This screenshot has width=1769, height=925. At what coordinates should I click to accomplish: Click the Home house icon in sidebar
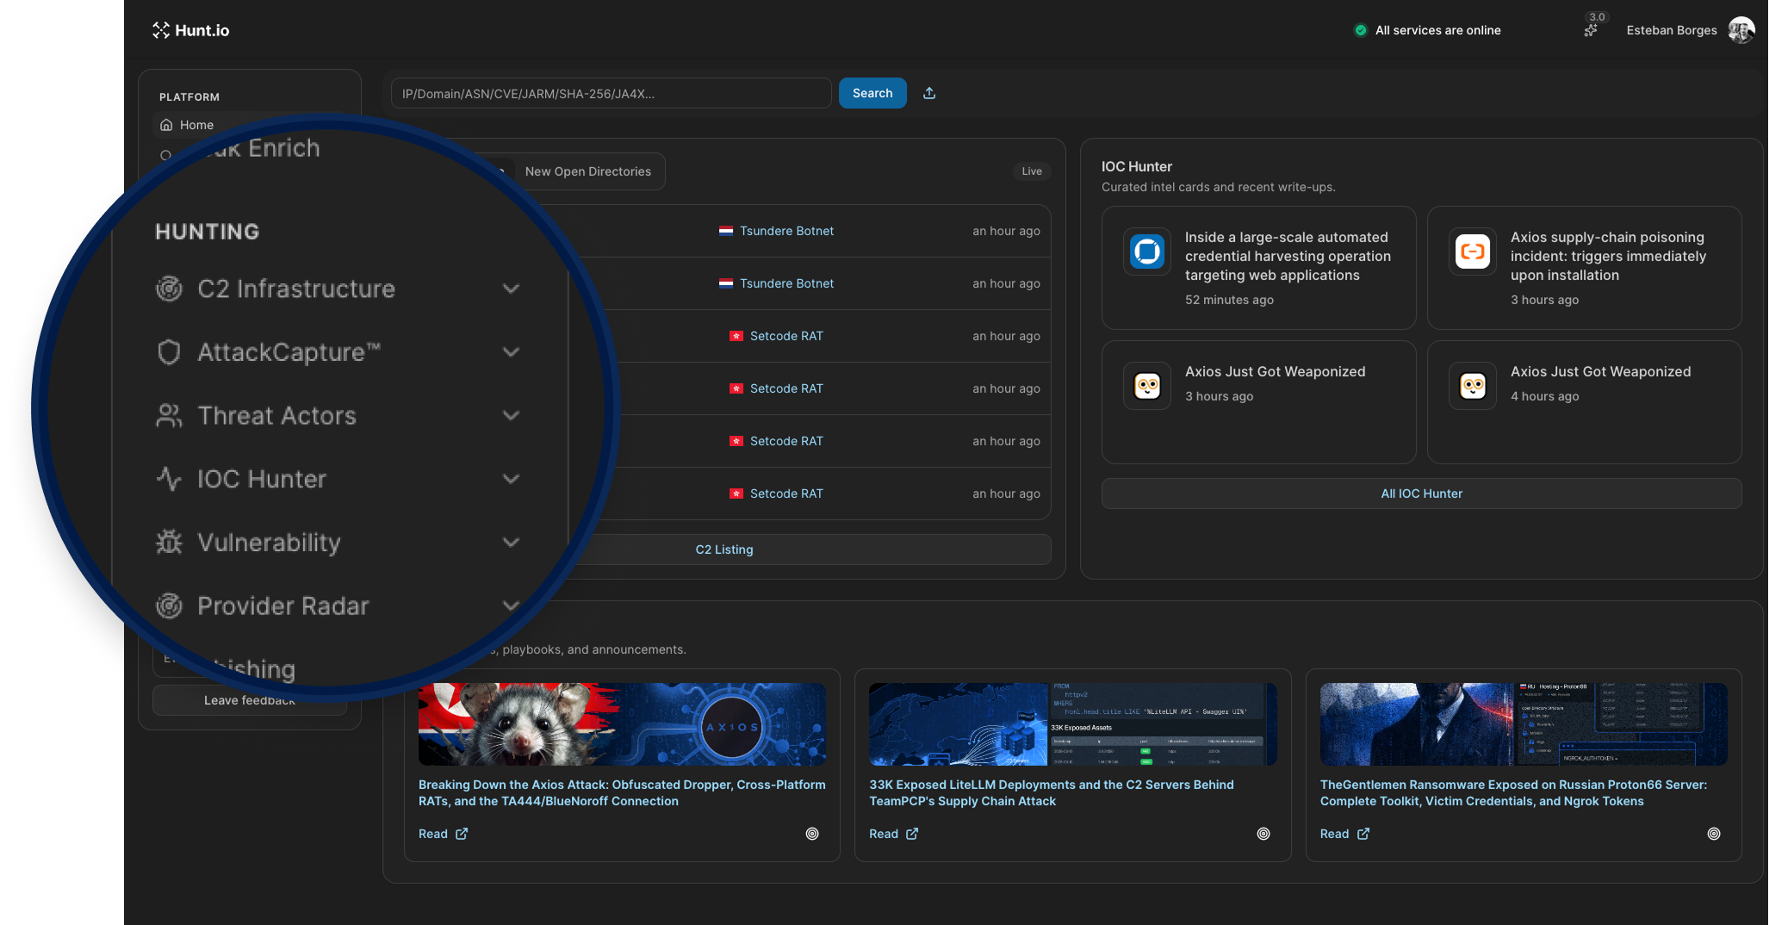[x=166, y=125]
